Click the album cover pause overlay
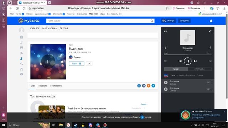The height and width of the screenshot is (128, 228). [x=48, y=62]
